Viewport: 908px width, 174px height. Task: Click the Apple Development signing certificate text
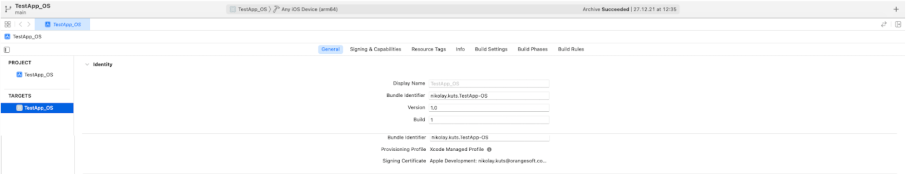(488, 161)
